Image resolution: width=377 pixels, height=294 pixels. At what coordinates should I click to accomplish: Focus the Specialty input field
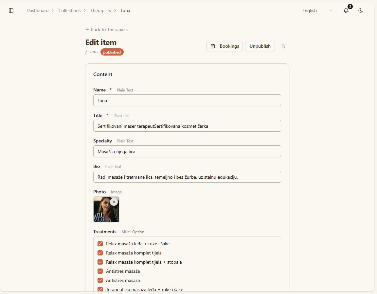[x=187, y=151]
